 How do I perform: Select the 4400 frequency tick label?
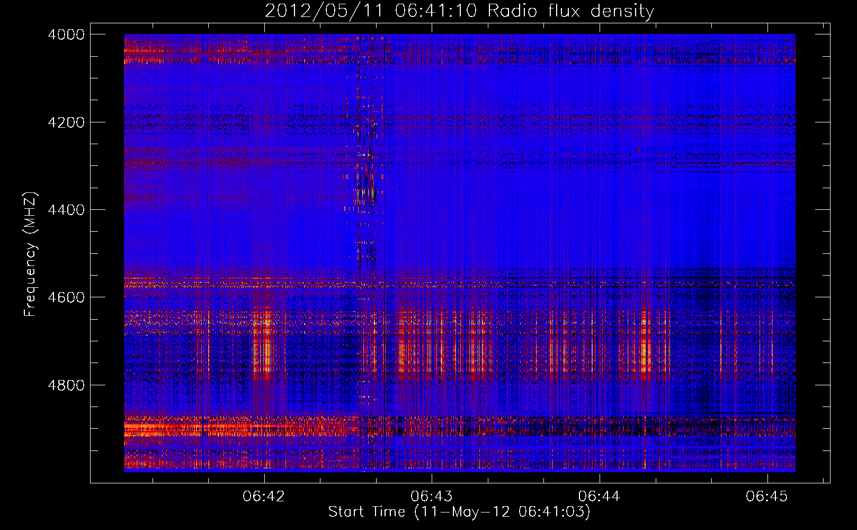click(66, 210)
